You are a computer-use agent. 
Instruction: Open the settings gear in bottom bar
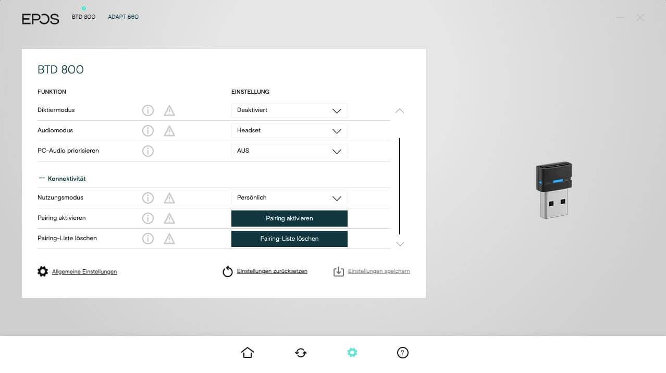[352, 353]
